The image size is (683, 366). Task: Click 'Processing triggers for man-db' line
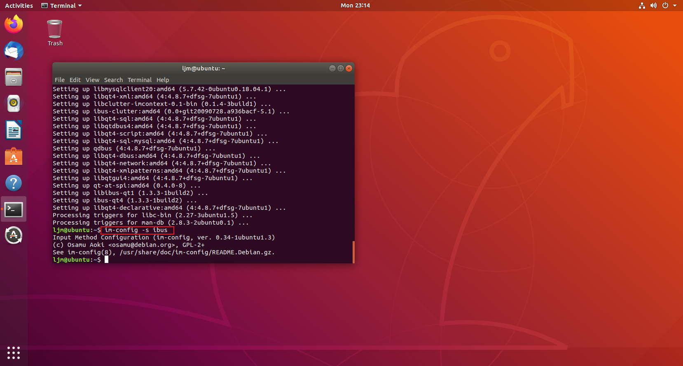tap(151, 223)
